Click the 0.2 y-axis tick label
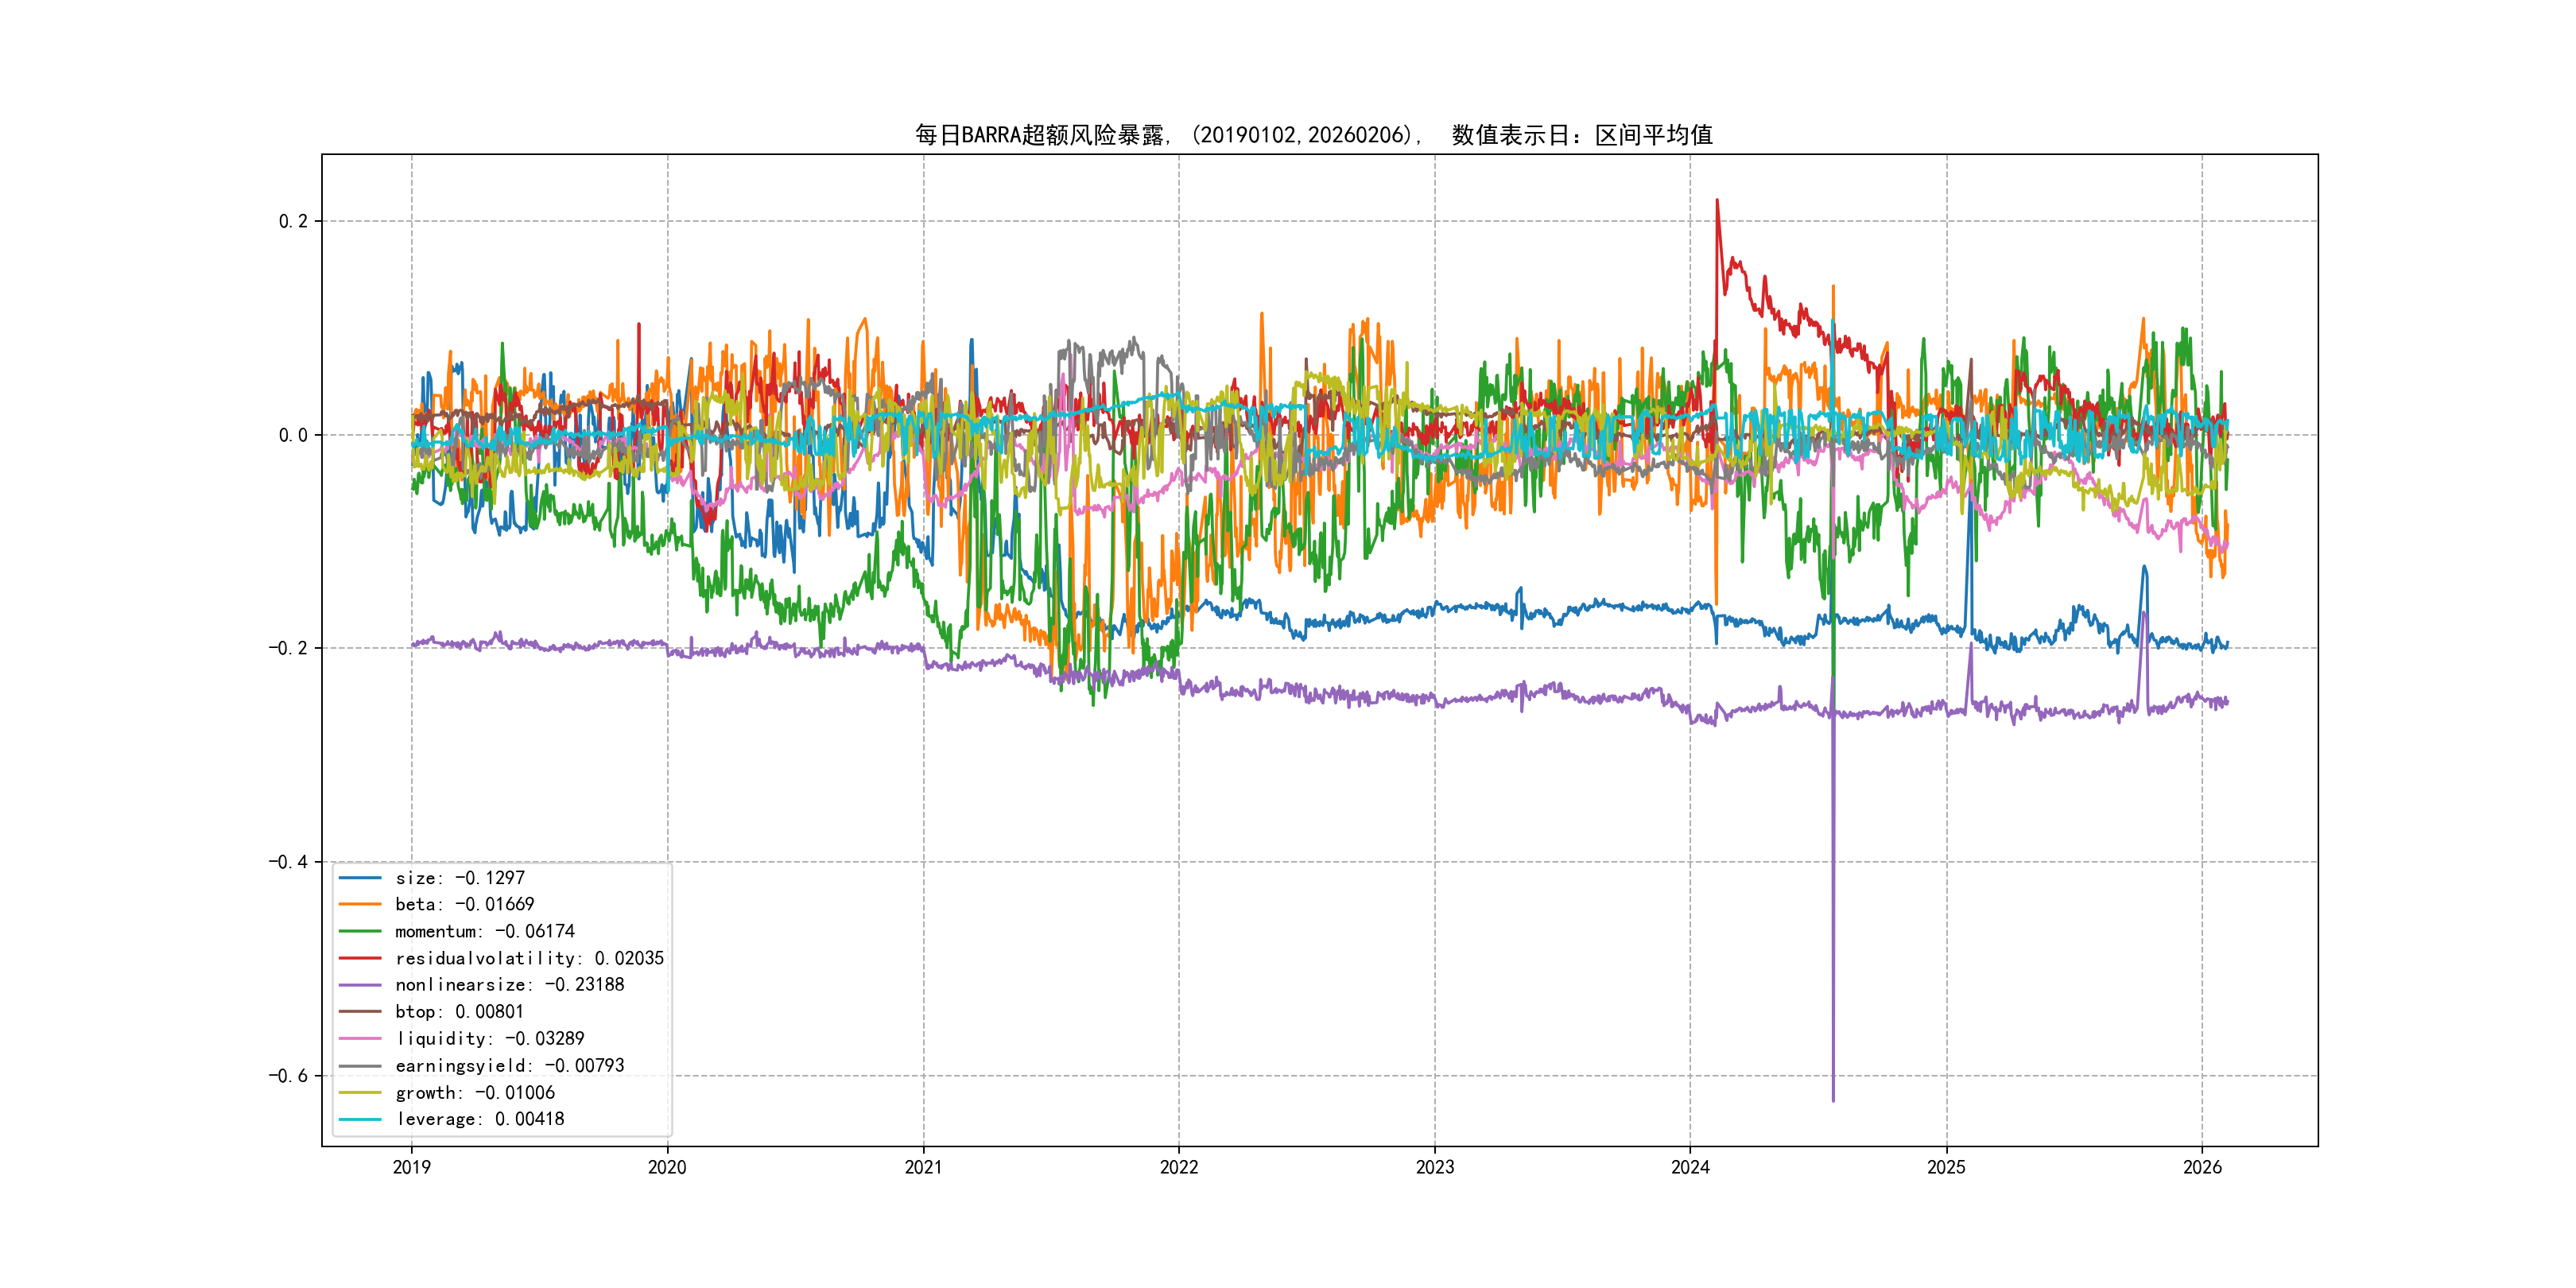 click(293, 221)
